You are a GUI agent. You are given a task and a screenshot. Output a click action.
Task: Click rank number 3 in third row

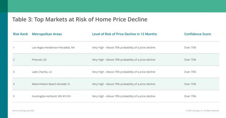tap(14, 72)
